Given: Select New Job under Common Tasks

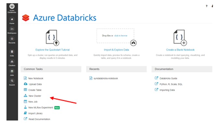Looking at the screenshot, I should point(33,102).
